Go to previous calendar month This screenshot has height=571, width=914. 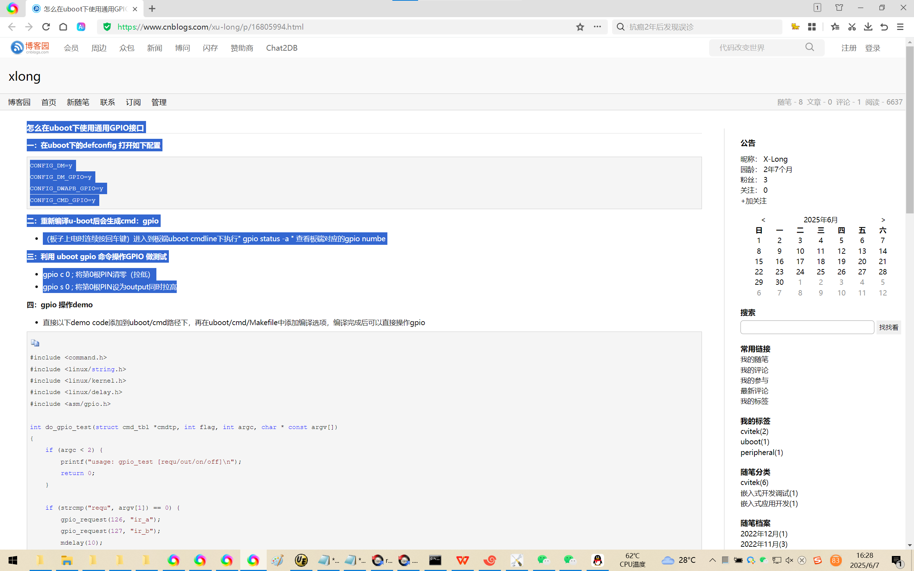(x=763, y=220)
